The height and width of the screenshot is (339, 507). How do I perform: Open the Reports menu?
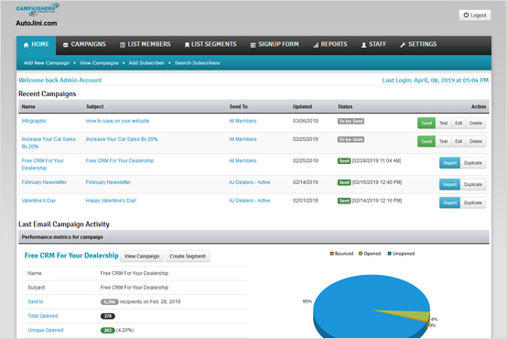pos(330,44)
